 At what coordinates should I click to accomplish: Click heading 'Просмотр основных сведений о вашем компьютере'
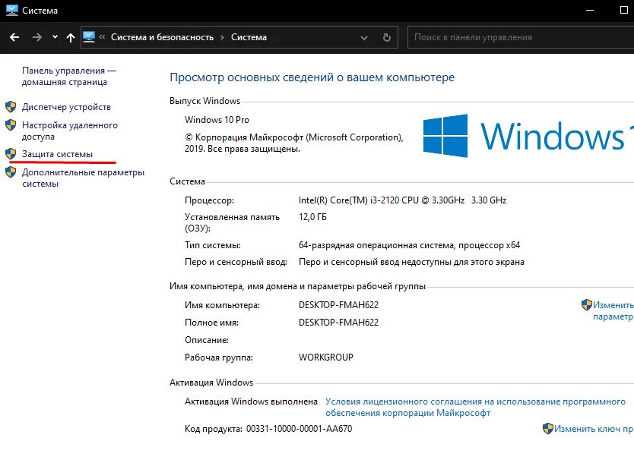(312, 77)
